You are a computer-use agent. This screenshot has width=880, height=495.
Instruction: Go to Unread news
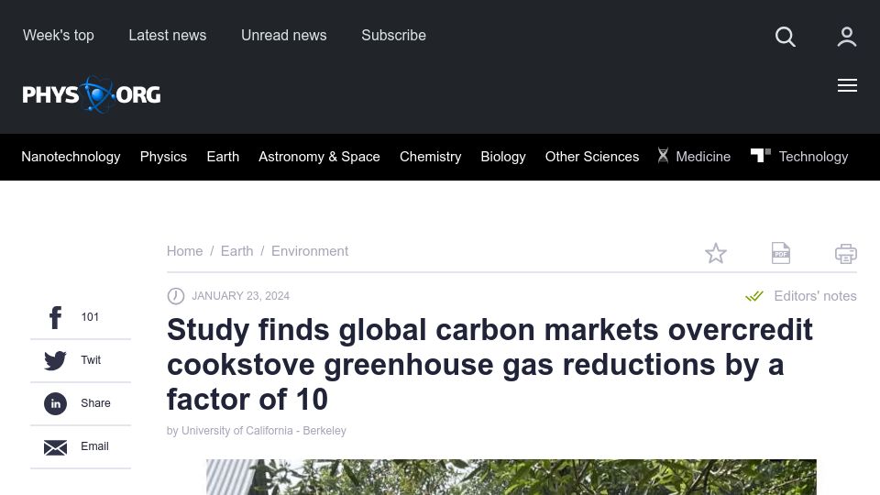click(283, 36)
